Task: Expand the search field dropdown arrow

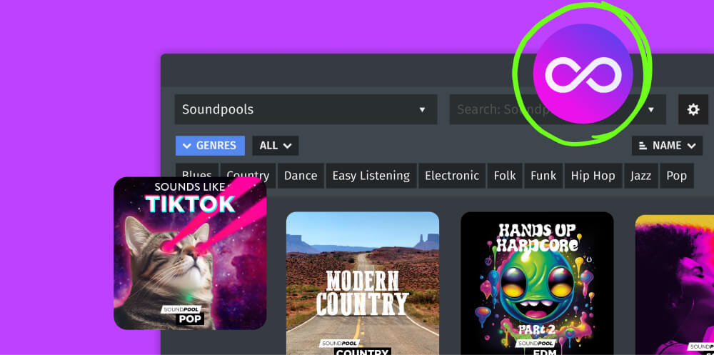Action: coord(650,110)
